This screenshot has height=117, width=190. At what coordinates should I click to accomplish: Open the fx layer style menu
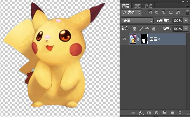pos(141,113)
